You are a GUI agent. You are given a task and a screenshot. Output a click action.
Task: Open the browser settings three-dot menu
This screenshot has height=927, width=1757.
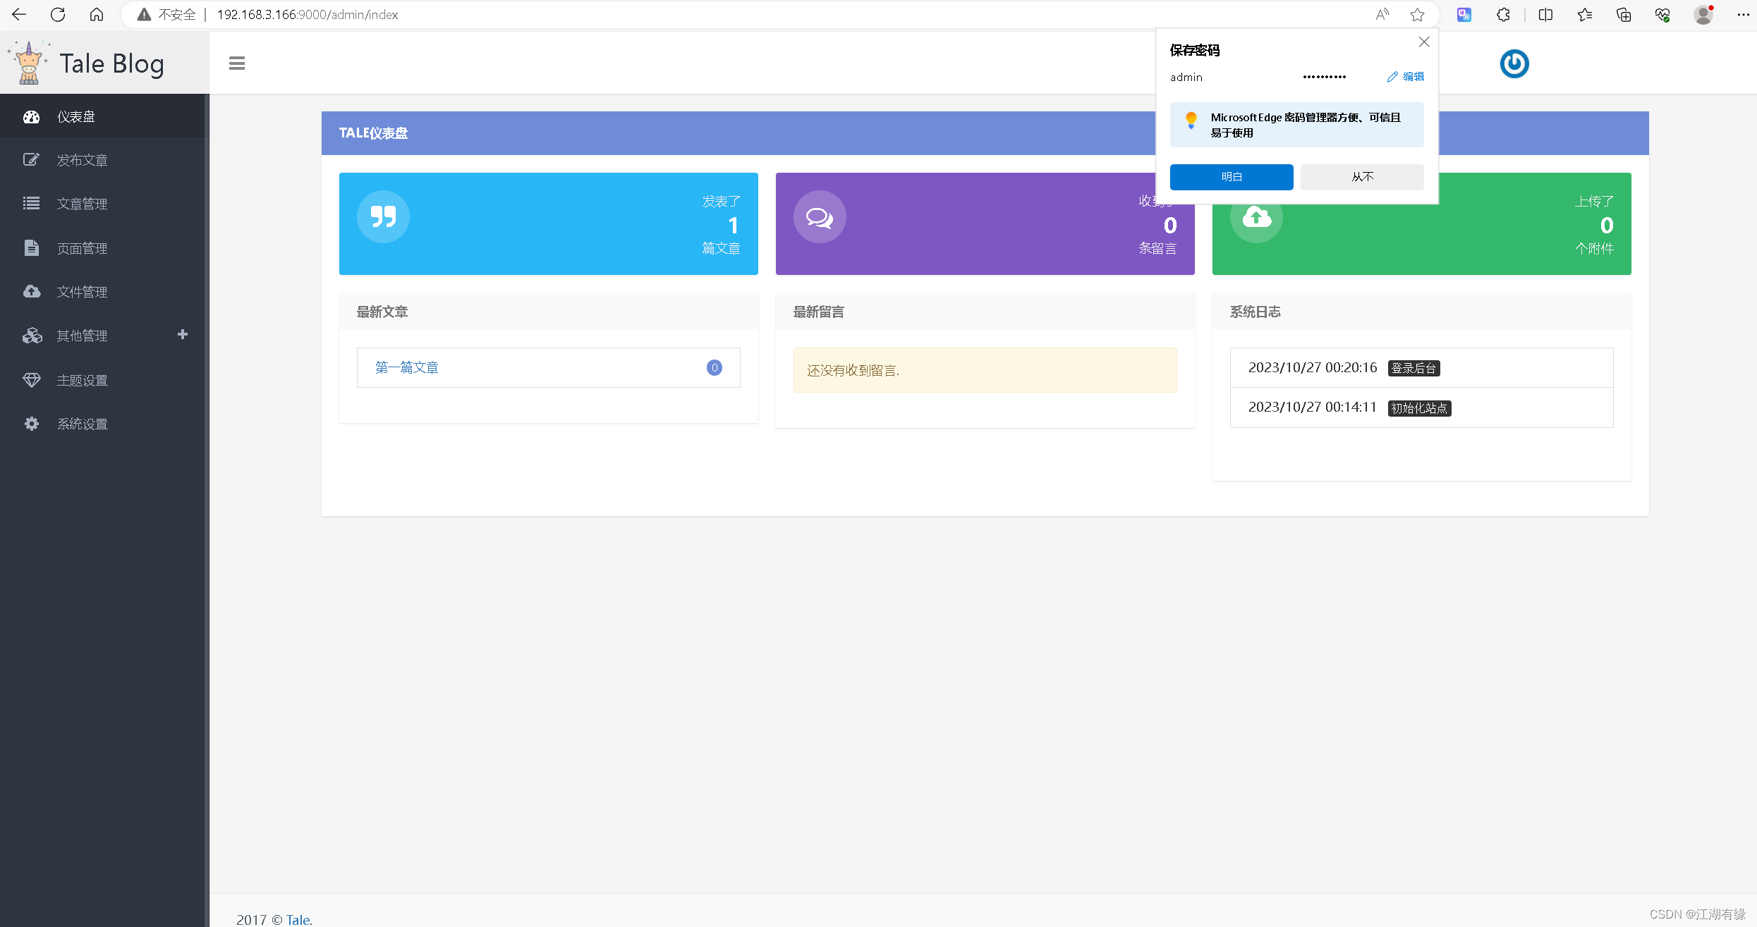tap(1743, 14)
